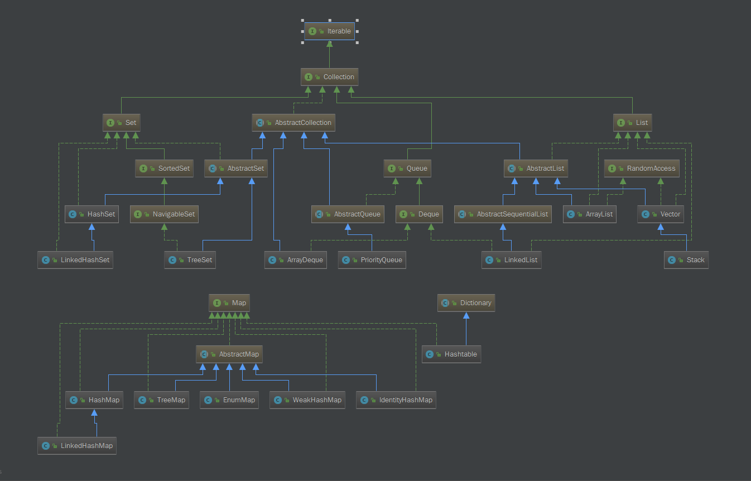Select the NavigableSet interface node

(164, 214)
